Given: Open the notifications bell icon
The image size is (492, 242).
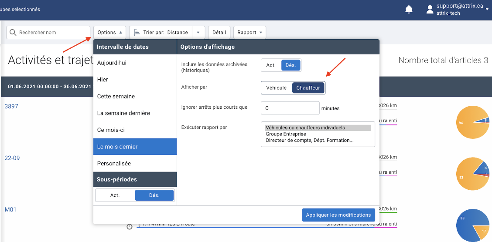Looking at the screenshot, I should tap(409, 10).
